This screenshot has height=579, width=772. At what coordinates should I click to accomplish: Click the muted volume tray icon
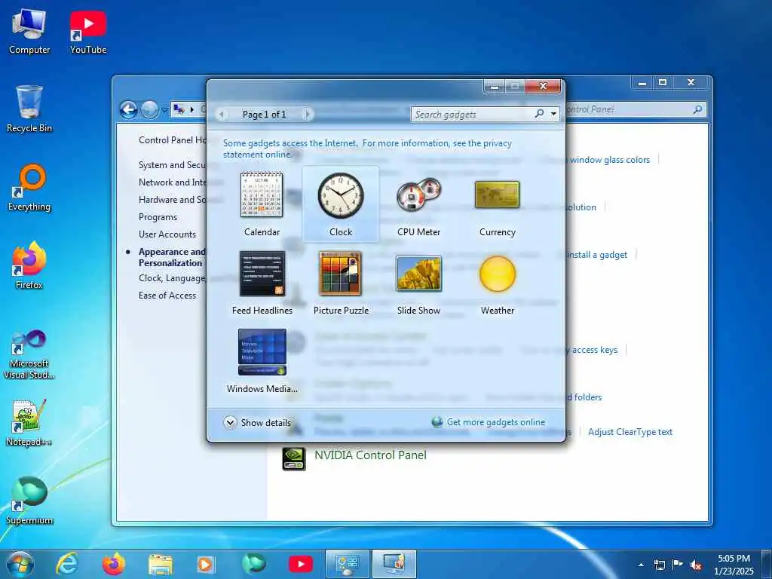point(696,565)
